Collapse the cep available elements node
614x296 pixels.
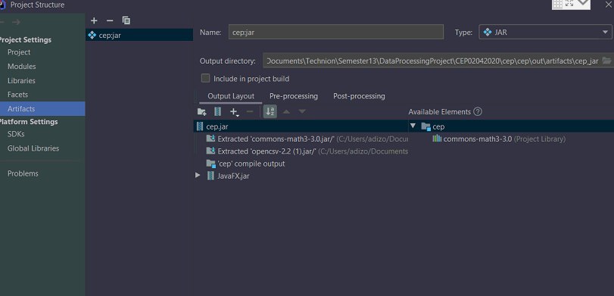click(x=413, y=126)
